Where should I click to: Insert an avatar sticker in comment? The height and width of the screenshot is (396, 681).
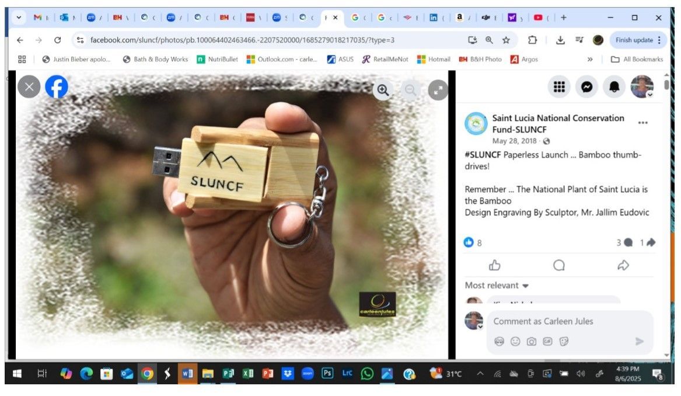point(500,342)
